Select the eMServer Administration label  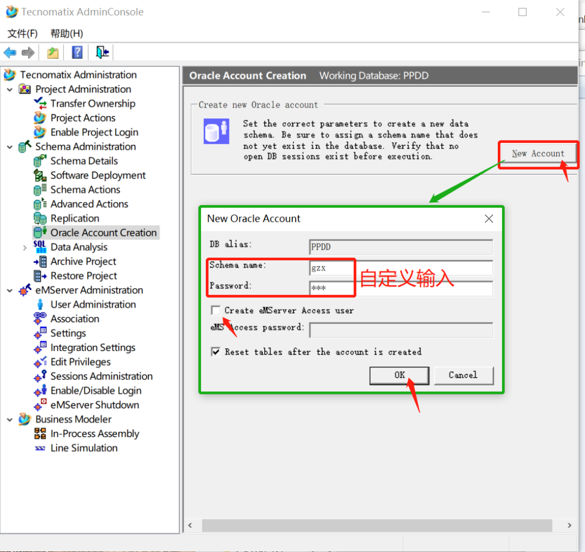89,290
